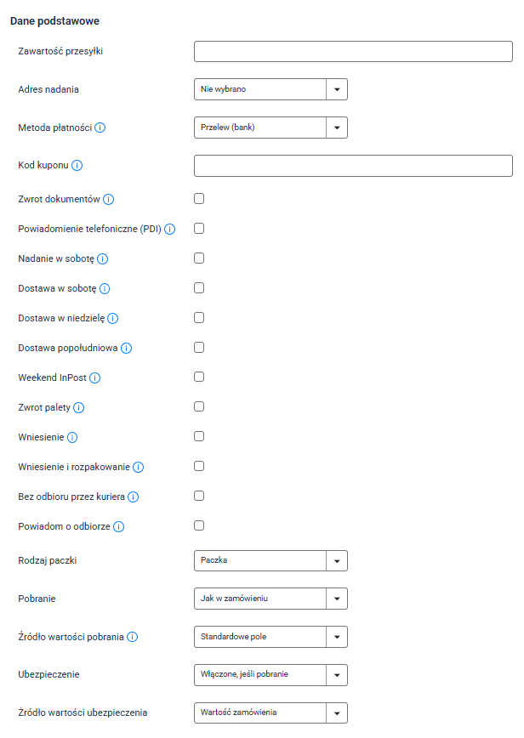Toggle the Wniesienie checkbox

[199, 436]
